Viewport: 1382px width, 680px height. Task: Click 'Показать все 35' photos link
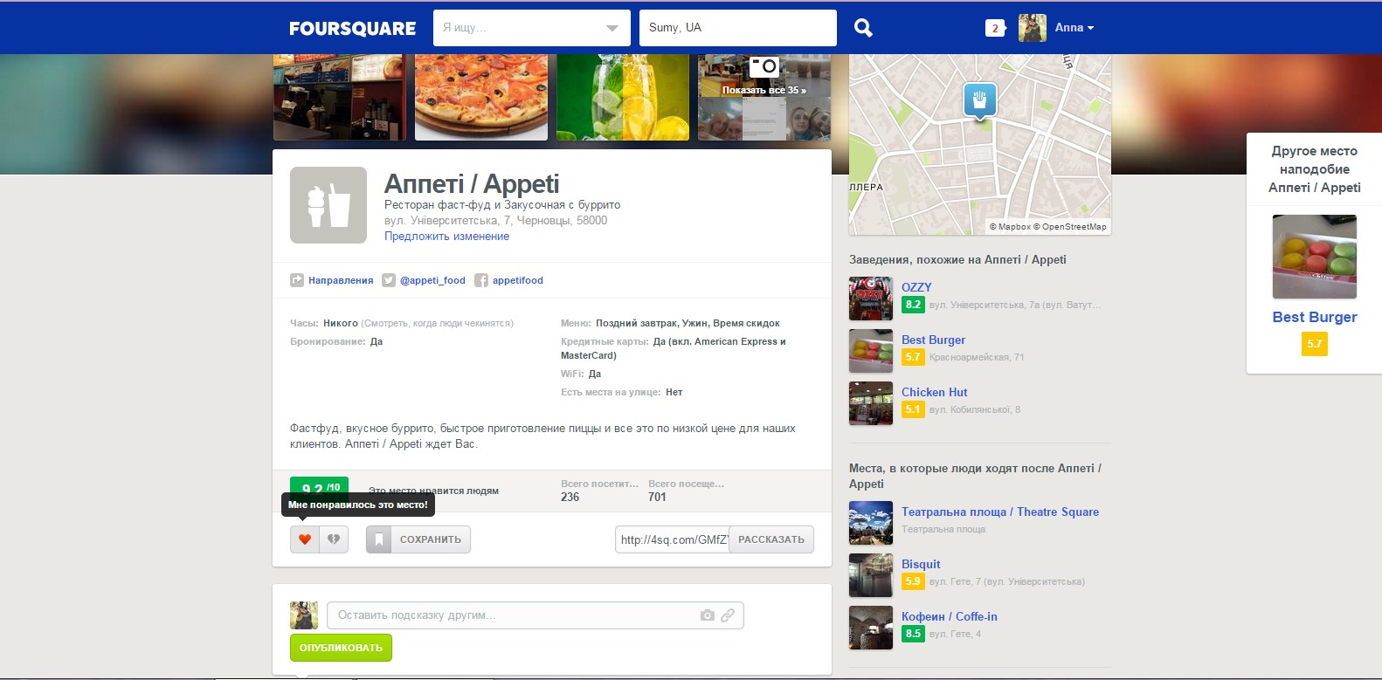[764, 90]
